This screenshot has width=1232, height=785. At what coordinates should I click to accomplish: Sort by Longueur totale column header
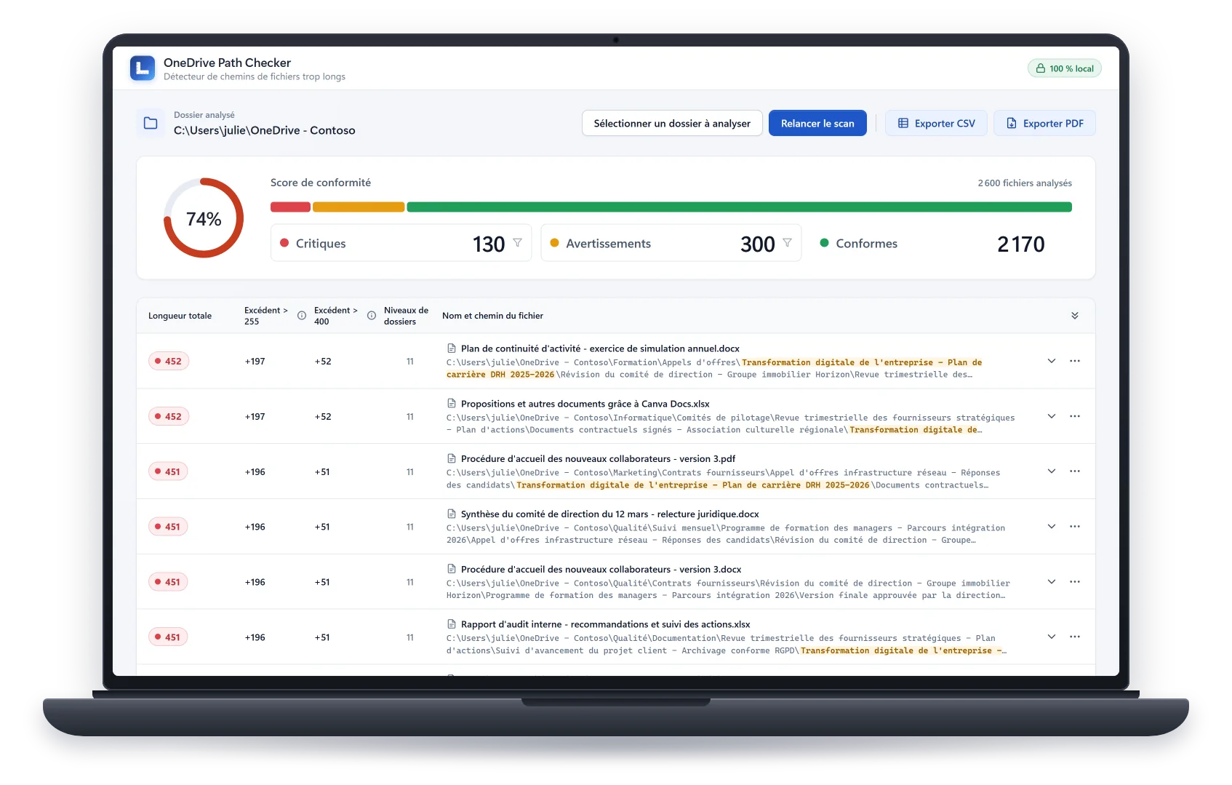pos(180,316)
